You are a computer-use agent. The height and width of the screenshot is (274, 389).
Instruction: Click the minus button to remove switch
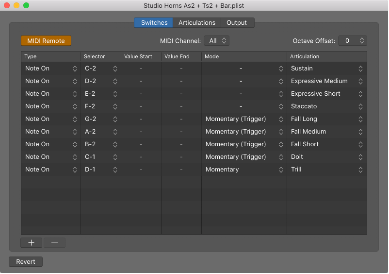pos(54,243)
